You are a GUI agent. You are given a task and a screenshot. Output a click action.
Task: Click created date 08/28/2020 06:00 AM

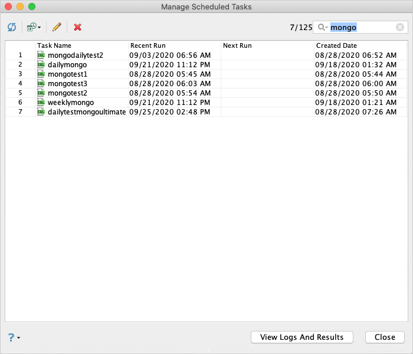tap(356, 84)
